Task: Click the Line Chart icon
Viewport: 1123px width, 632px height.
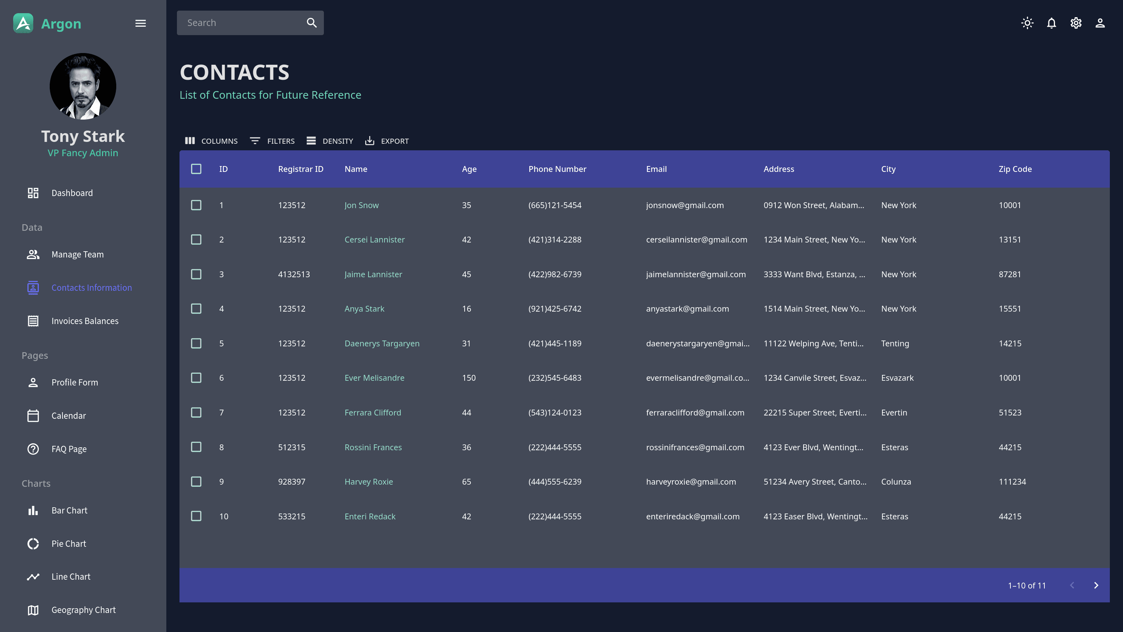Action: pyautogui.click(x=33, y=577)
